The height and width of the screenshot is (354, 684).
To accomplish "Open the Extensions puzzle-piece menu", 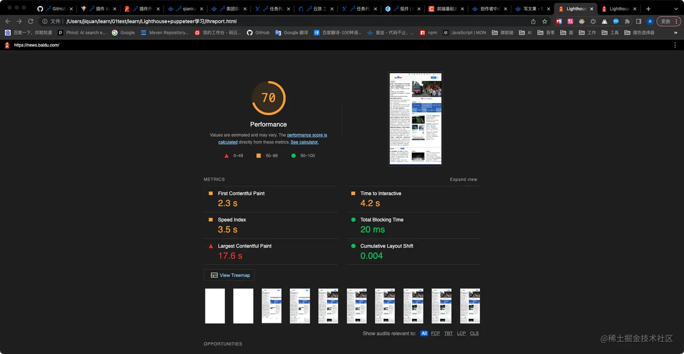I will tap(627, 21).
